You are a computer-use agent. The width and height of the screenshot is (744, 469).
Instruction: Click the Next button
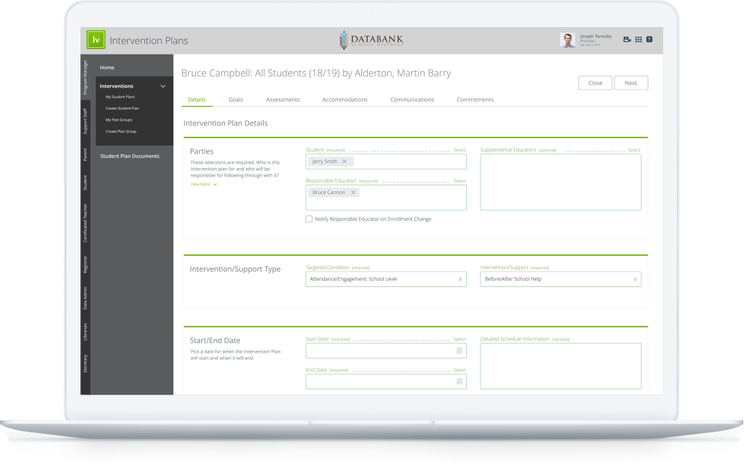630,82
